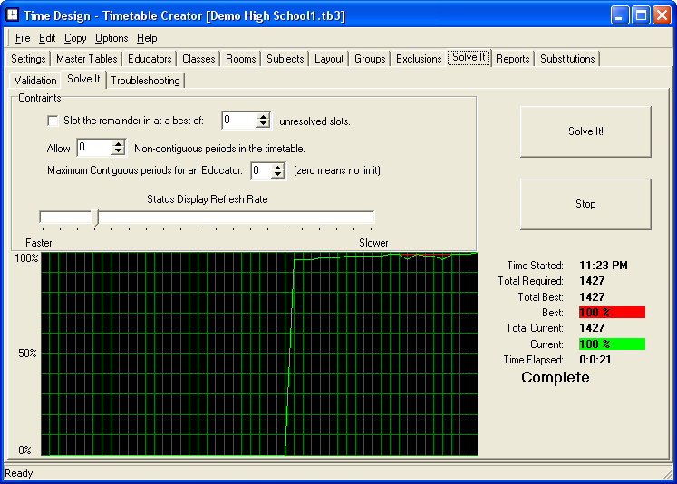
Task: Increase the unresolved slots spinner value
Action: [264, 116]
